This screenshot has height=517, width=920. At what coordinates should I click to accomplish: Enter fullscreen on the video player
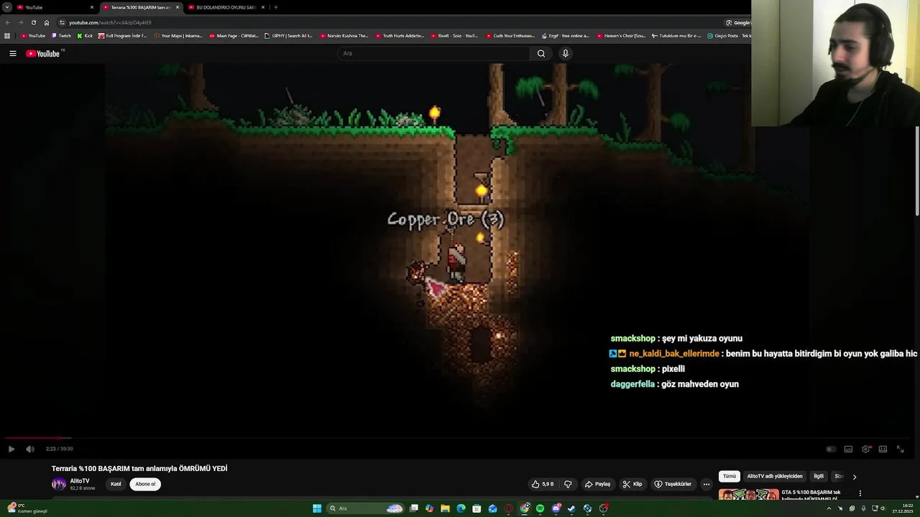pos(900,449)
